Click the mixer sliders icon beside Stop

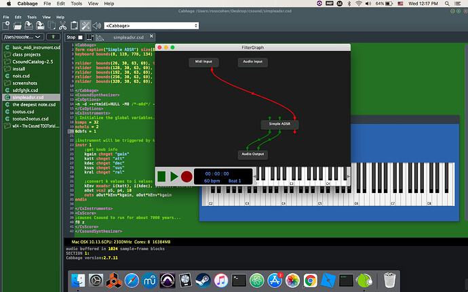(90, 37)
